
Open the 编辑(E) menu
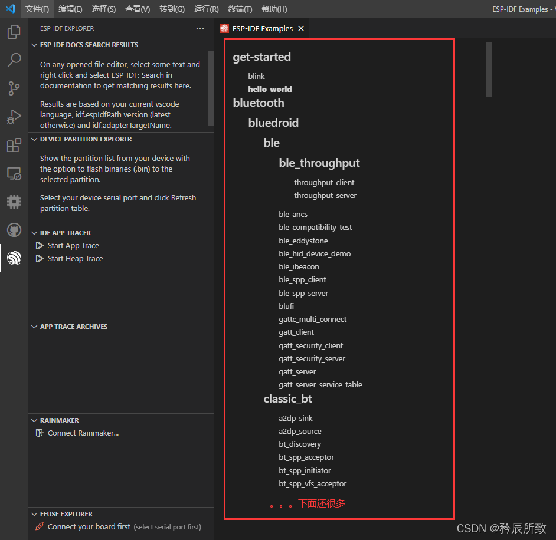tap(70, 9)
